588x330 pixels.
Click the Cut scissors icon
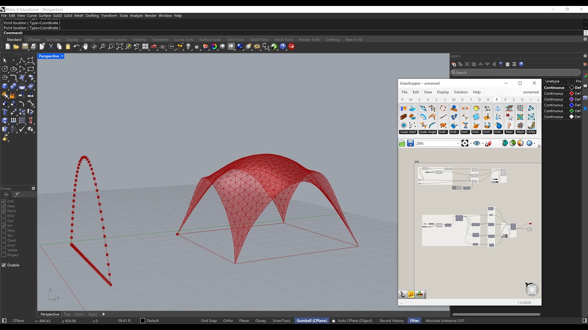[51, 46]
